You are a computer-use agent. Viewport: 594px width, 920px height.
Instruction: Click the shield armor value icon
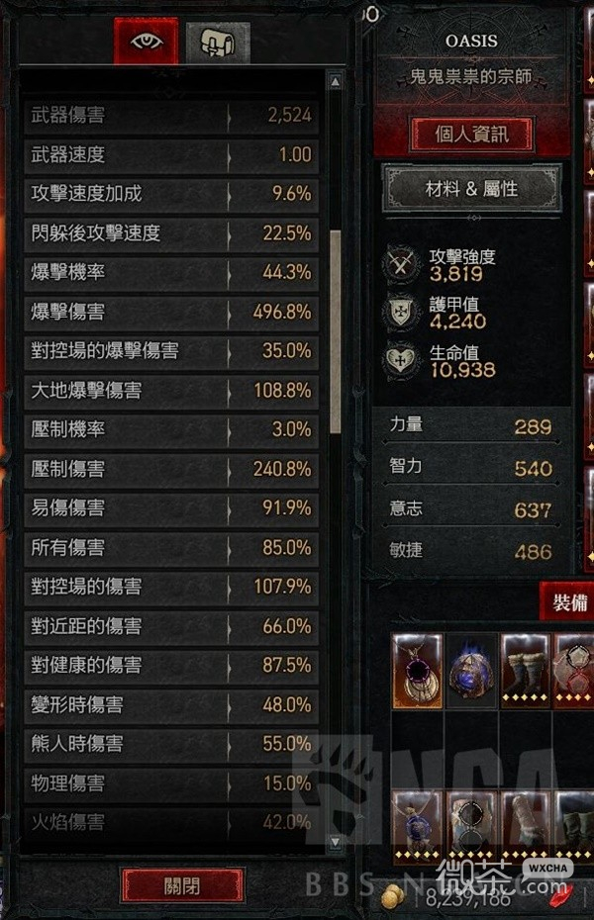pyautogui.click(x=401, y=313)
